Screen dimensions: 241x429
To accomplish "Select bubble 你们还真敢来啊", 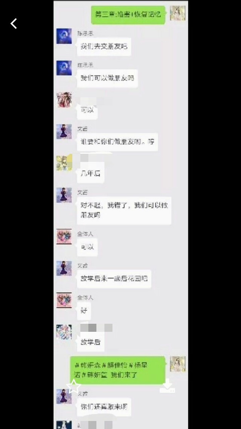I will click(104, 407).
